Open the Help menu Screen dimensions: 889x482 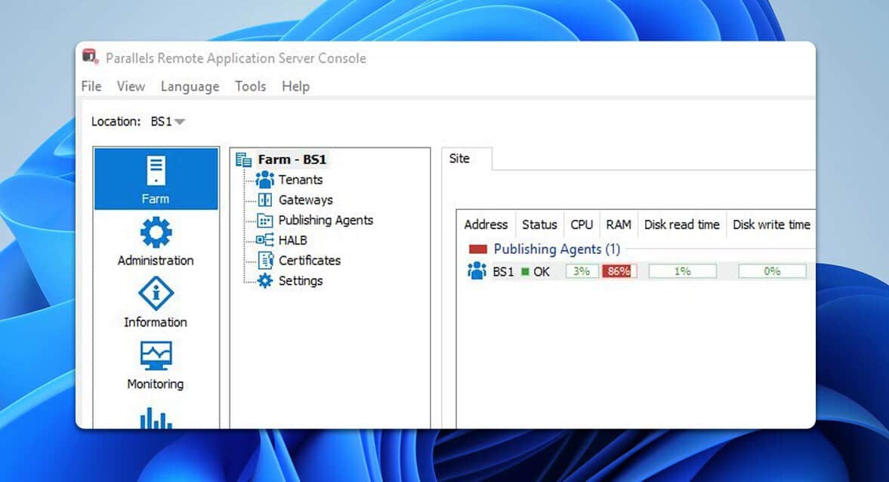click(296, 86)
